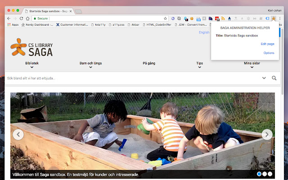
Task: Select the second carousel indicator dot
Action: 265,174
